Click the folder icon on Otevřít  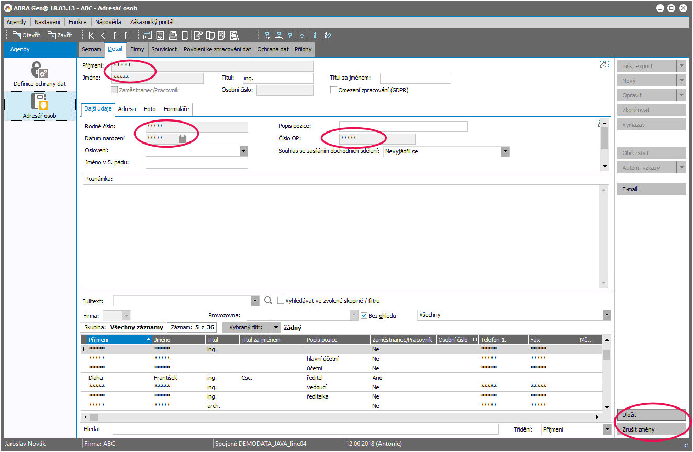pos(17,36)
